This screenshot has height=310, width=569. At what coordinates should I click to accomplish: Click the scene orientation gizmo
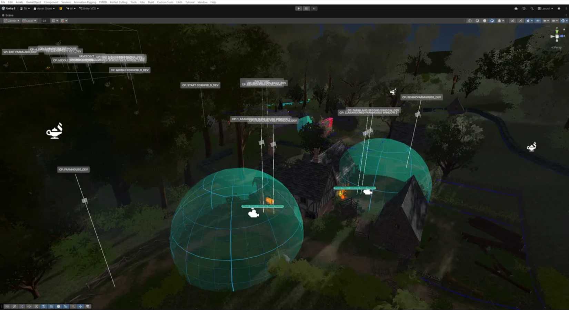click(x=557, y=36)
